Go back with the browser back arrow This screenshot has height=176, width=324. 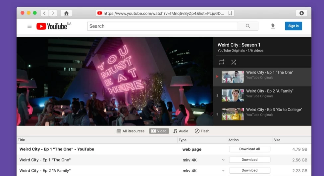click(x=44, y=13)
